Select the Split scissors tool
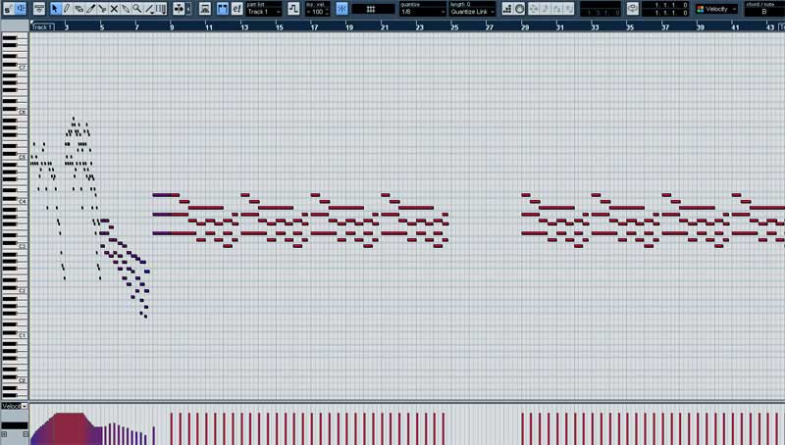The image size is (785, 445). (x=103, y=9)
